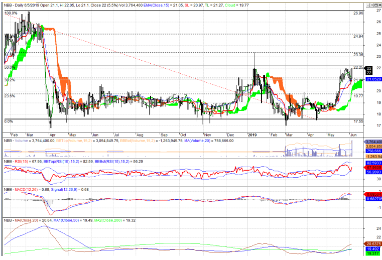This screenshot has height=260, width=382.
Task: Maximize the chart pane window
Action: 376,5
